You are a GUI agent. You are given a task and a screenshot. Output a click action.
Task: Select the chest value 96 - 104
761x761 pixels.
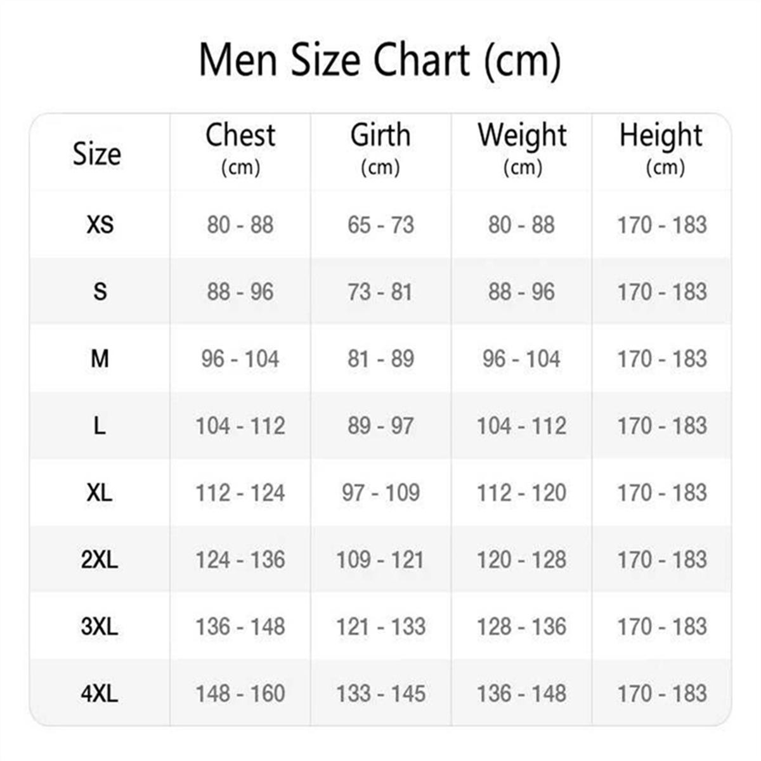pos(240,359)
